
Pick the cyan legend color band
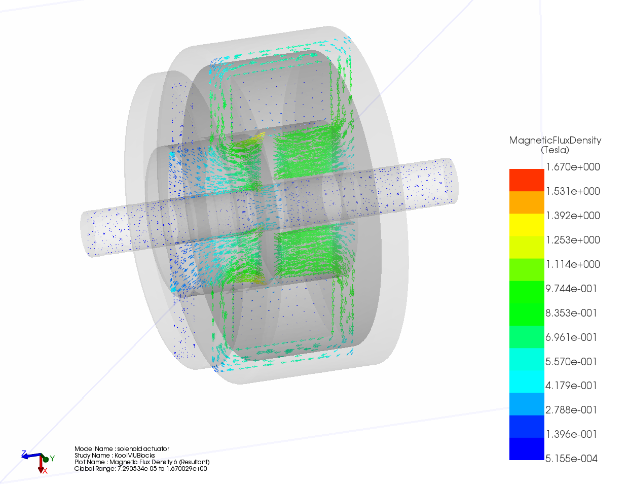tap(526, 381)
